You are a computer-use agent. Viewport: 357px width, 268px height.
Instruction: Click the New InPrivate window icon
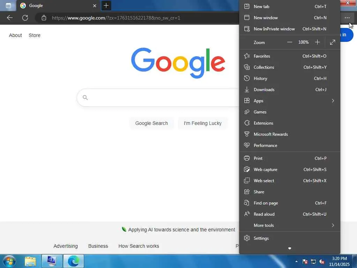pyautogui.click(x=247, y=29)
